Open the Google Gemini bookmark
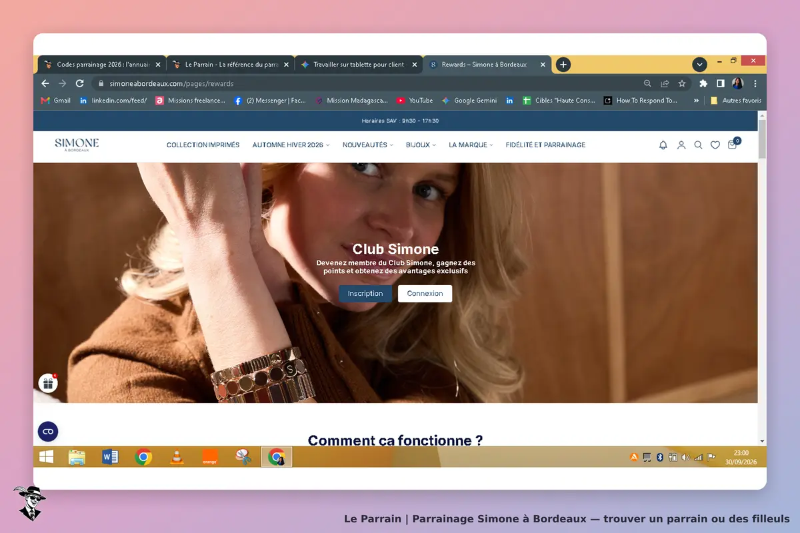 coord(469,101)
